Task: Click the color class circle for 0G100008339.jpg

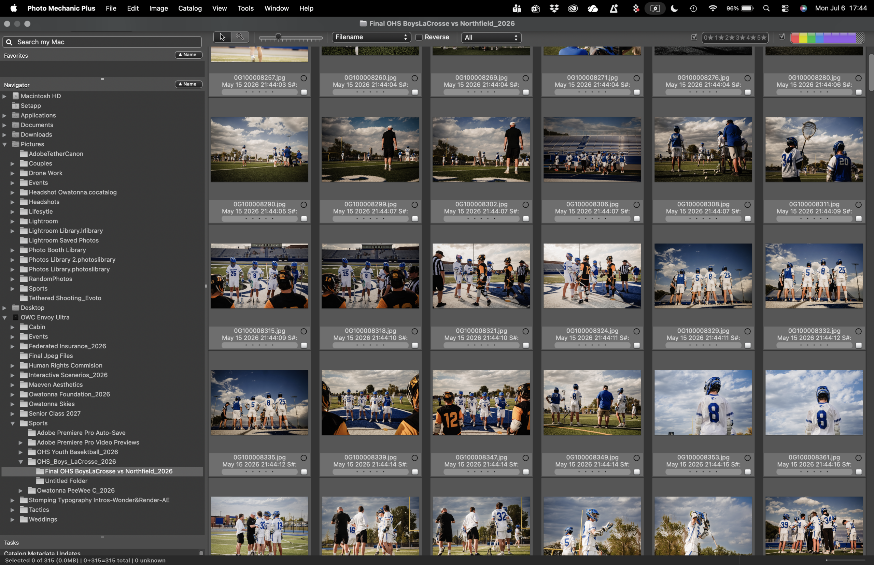Action: point(415,458)
